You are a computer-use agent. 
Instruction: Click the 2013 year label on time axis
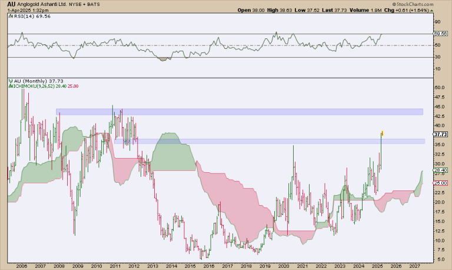click(152, 266)
